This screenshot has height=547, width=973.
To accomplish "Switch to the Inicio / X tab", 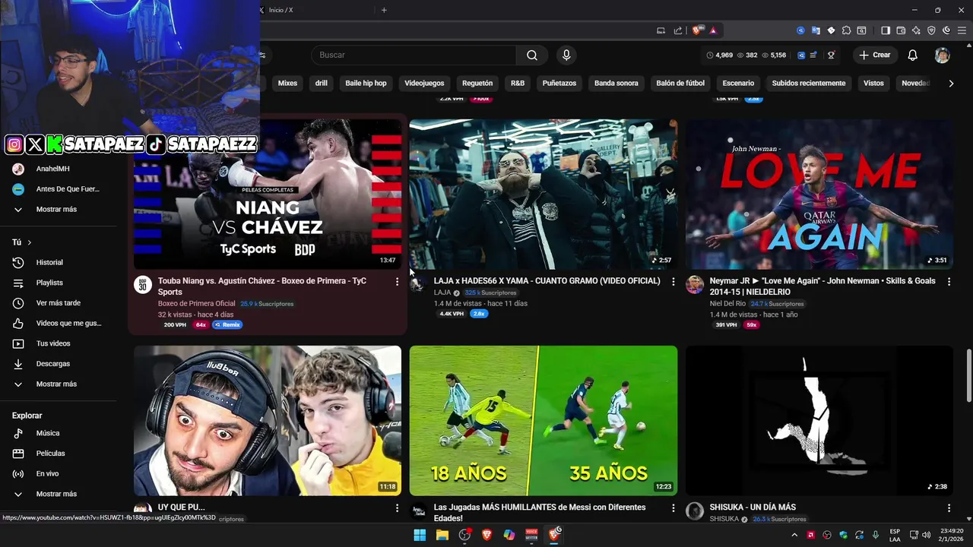I will (315, 10).
